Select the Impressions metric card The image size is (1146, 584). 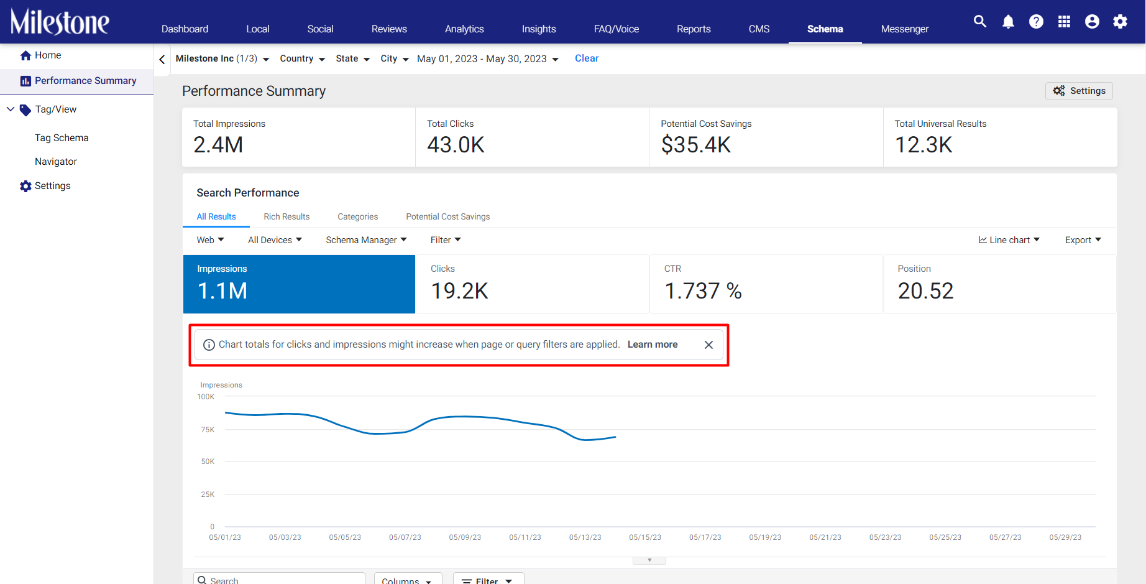299,284
